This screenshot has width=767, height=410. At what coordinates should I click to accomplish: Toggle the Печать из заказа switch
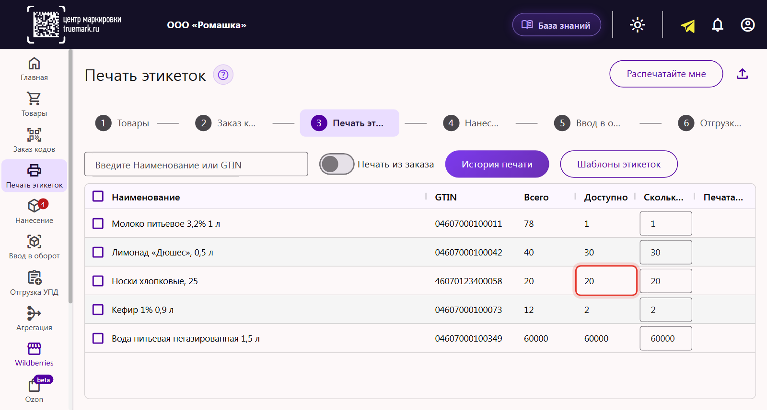tap(337, 164)
